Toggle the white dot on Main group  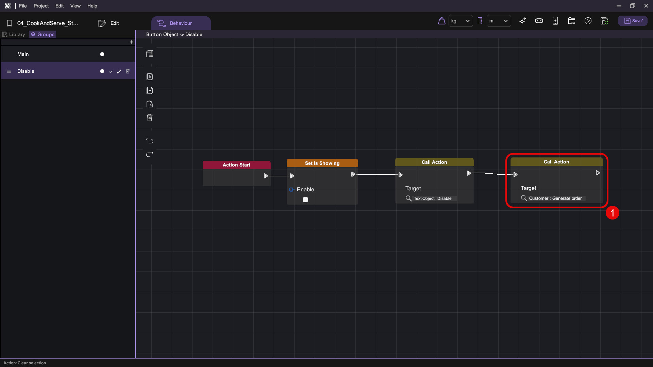point(102,54)
